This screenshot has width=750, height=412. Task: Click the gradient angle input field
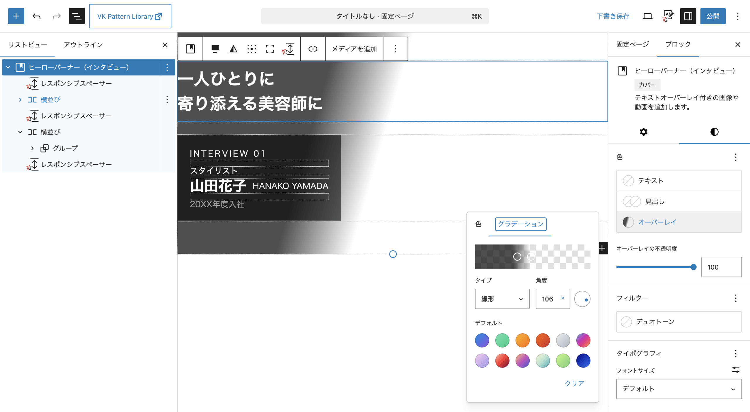tap(548, 299)
